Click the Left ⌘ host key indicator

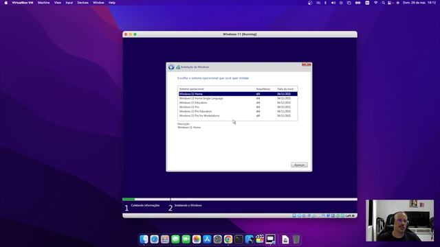350,215
